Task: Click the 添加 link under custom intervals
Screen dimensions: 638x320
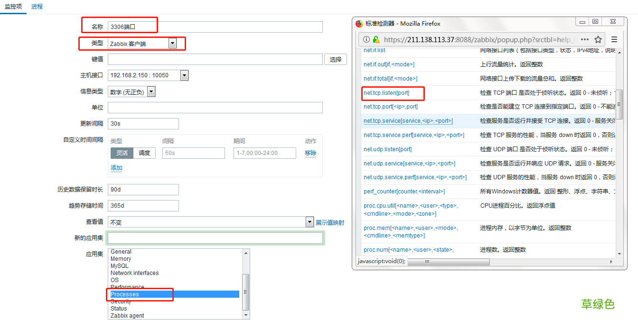Action: pyautogui.click(x=116, y=168)
